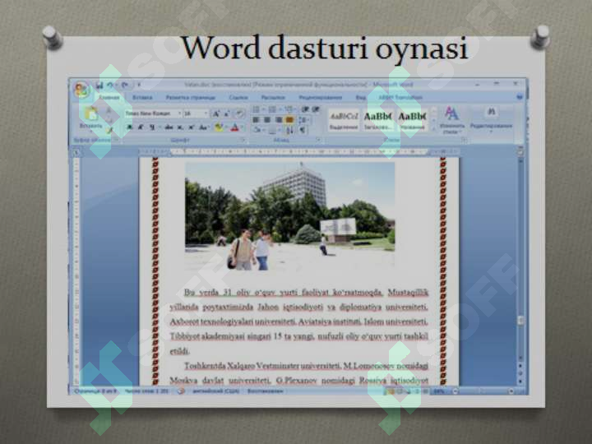Toggle Subscript formatting
Image resolution: width=592 pixels, height=444 pixels.
coord(180,127)
